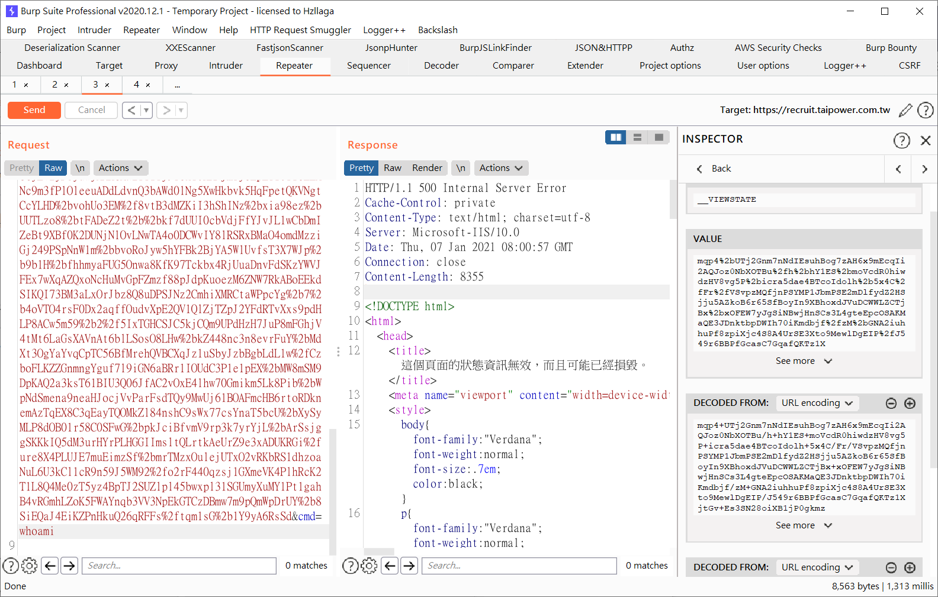Click the __VIEWSTATE name field
This screenshot has width=938, height=597.
click(x=804, y=200)
